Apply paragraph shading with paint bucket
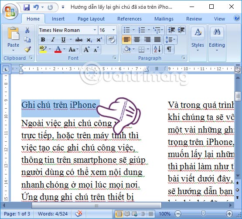Viewport: 242px width, 219px height. point(127,49)
